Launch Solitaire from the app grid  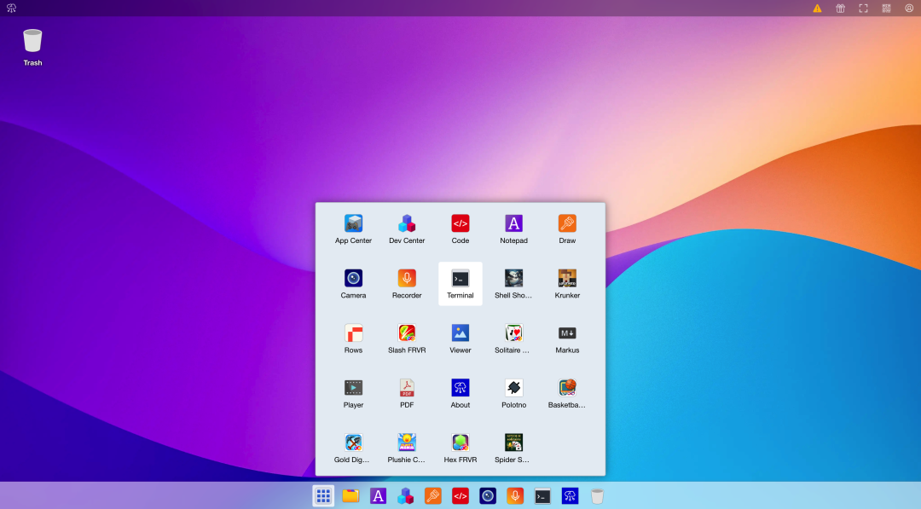pyautogui.click(x=513, y=333)
